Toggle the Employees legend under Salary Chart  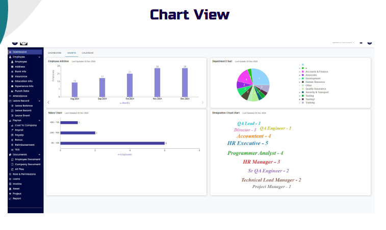(125, 154)
